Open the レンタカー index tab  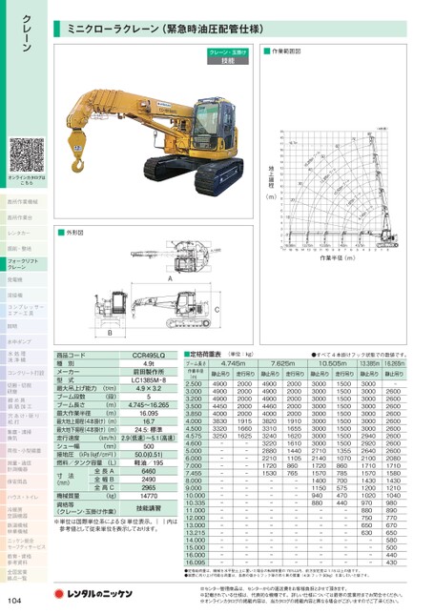coord(24,233)
